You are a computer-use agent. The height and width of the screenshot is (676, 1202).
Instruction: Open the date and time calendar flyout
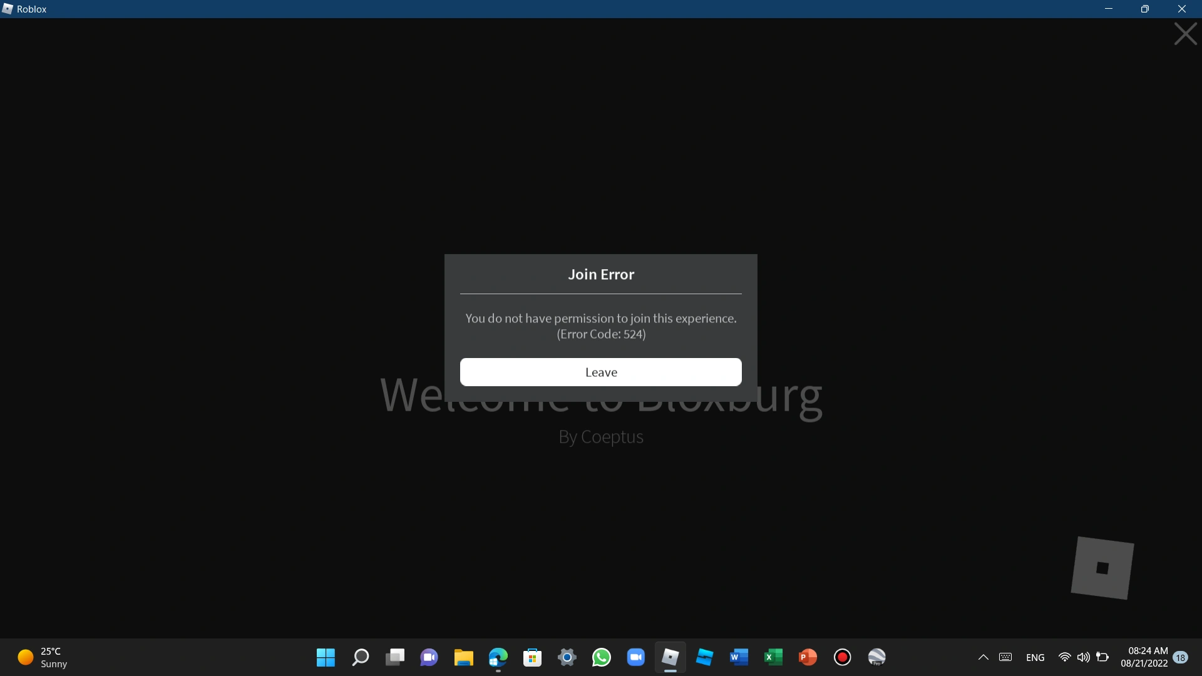pos(1144,657)
